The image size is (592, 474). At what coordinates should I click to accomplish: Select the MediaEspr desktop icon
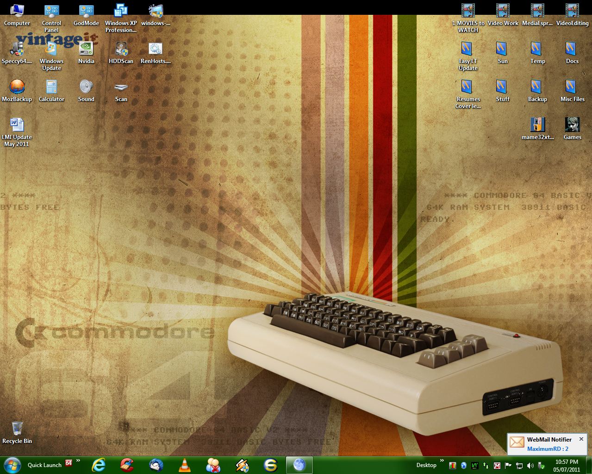537,15
